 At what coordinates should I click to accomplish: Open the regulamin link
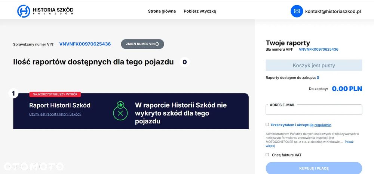pos(323,125)
